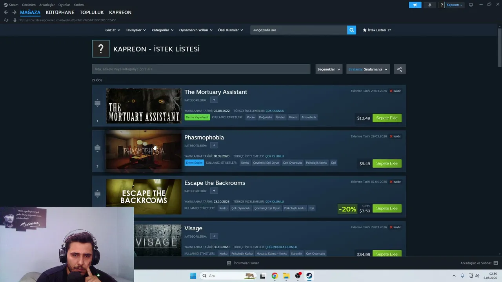Open the Görünüm menu
Screen dimensions: 502x282
coord(29,5)
